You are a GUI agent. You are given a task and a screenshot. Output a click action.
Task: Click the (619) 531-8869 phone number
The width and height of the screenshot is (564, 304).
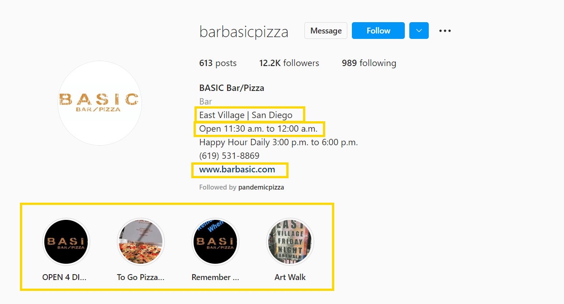229,156
